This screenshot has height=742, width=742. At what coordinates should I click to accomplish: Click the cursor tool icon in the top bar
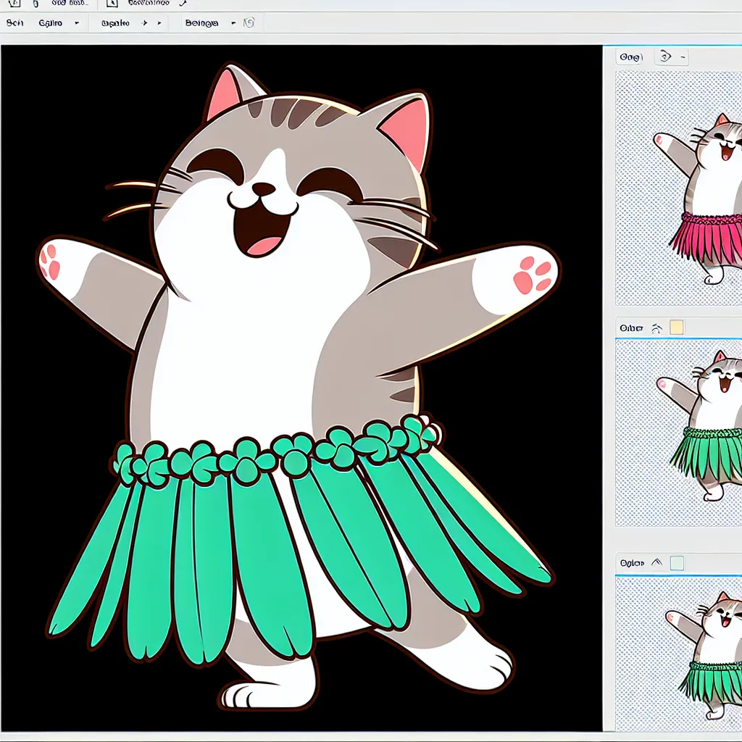112,4
